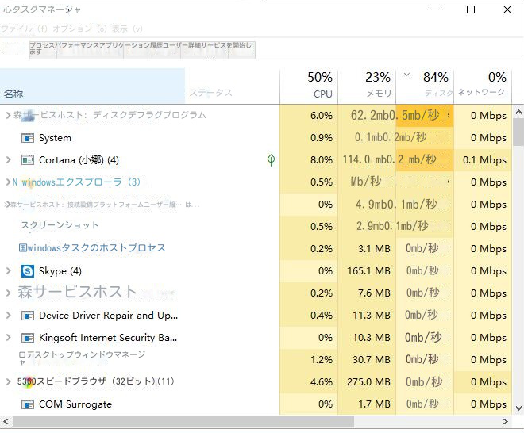Sort by the 23% メモリ column header
The image size is (524, 433).
coord(367,86)
